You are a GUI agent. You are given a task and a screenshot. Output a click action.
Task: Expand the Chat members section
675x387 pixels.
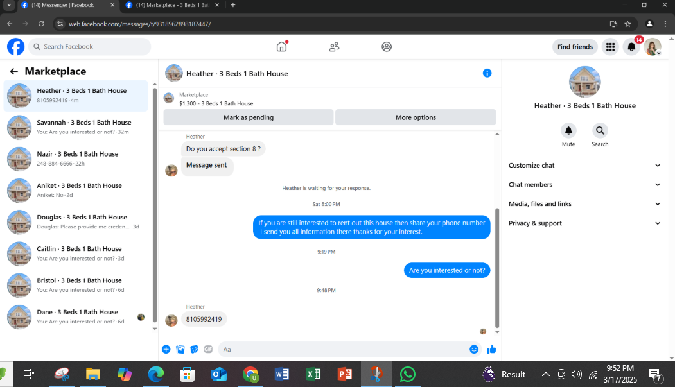(x=584, y=184)
